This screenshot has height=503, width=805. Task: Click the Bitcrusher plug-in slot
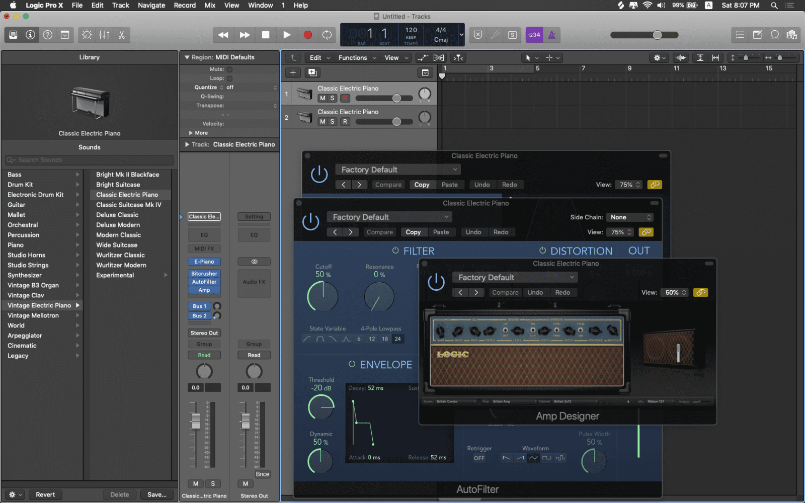[x=204, y=274]
